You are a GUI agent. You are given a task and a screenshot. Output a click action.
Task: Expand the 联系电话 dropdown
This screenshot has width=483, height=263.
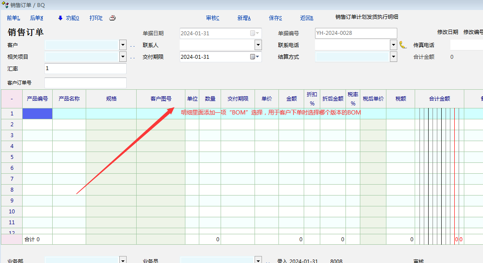click(393, 45)
